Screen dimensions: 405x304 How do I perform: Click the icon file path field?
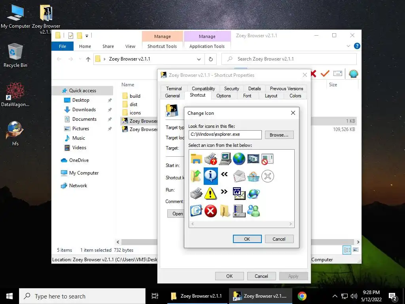(x=225, y=135)
